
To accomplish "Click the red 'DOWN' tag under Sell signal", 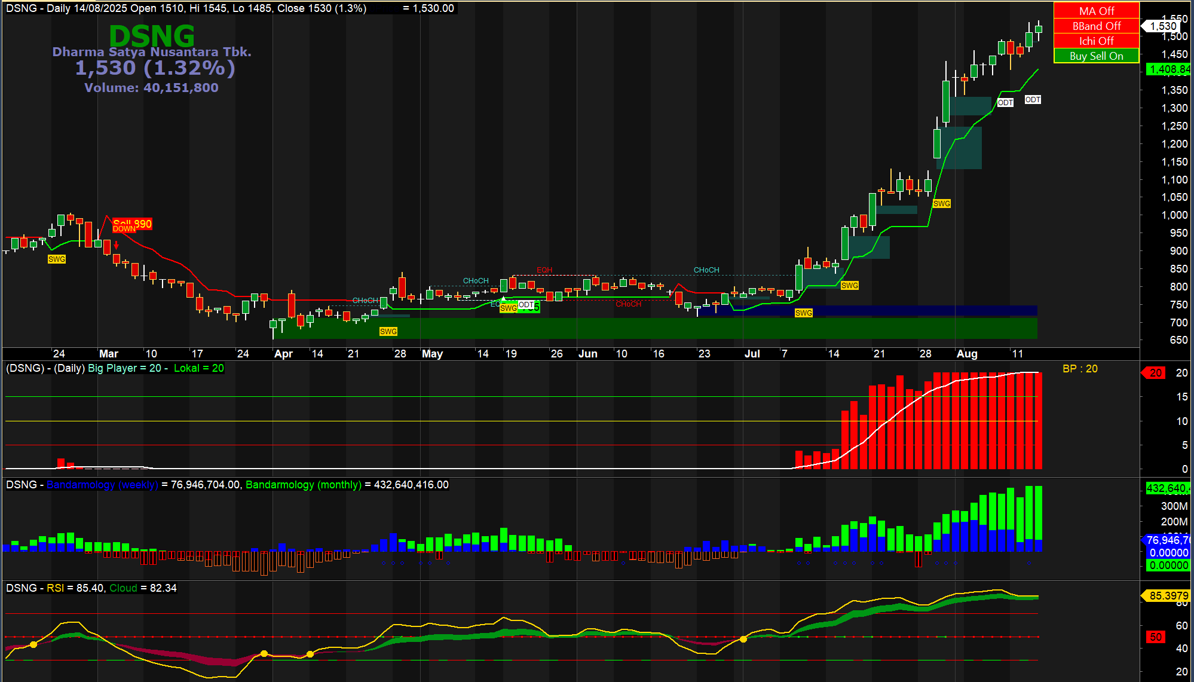I will pos(124,229).
